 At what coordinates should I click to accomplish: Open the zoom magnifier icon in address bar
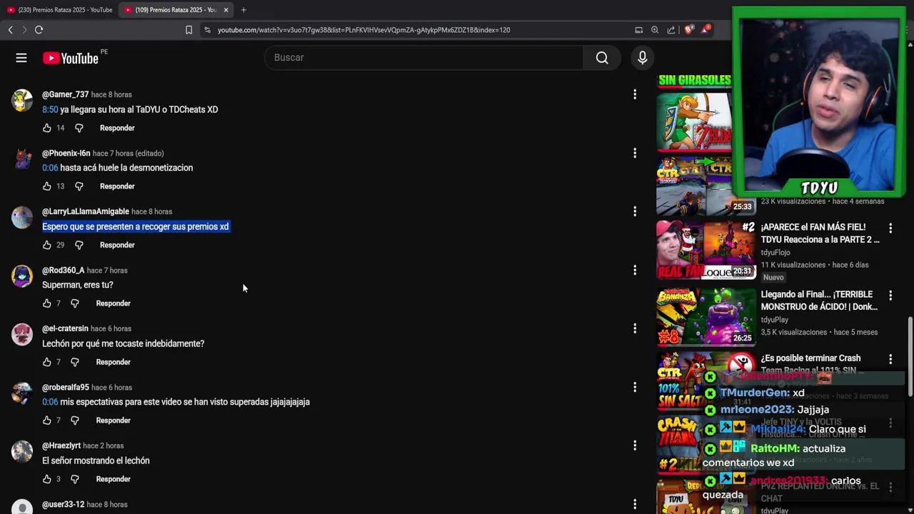[655, 30]
